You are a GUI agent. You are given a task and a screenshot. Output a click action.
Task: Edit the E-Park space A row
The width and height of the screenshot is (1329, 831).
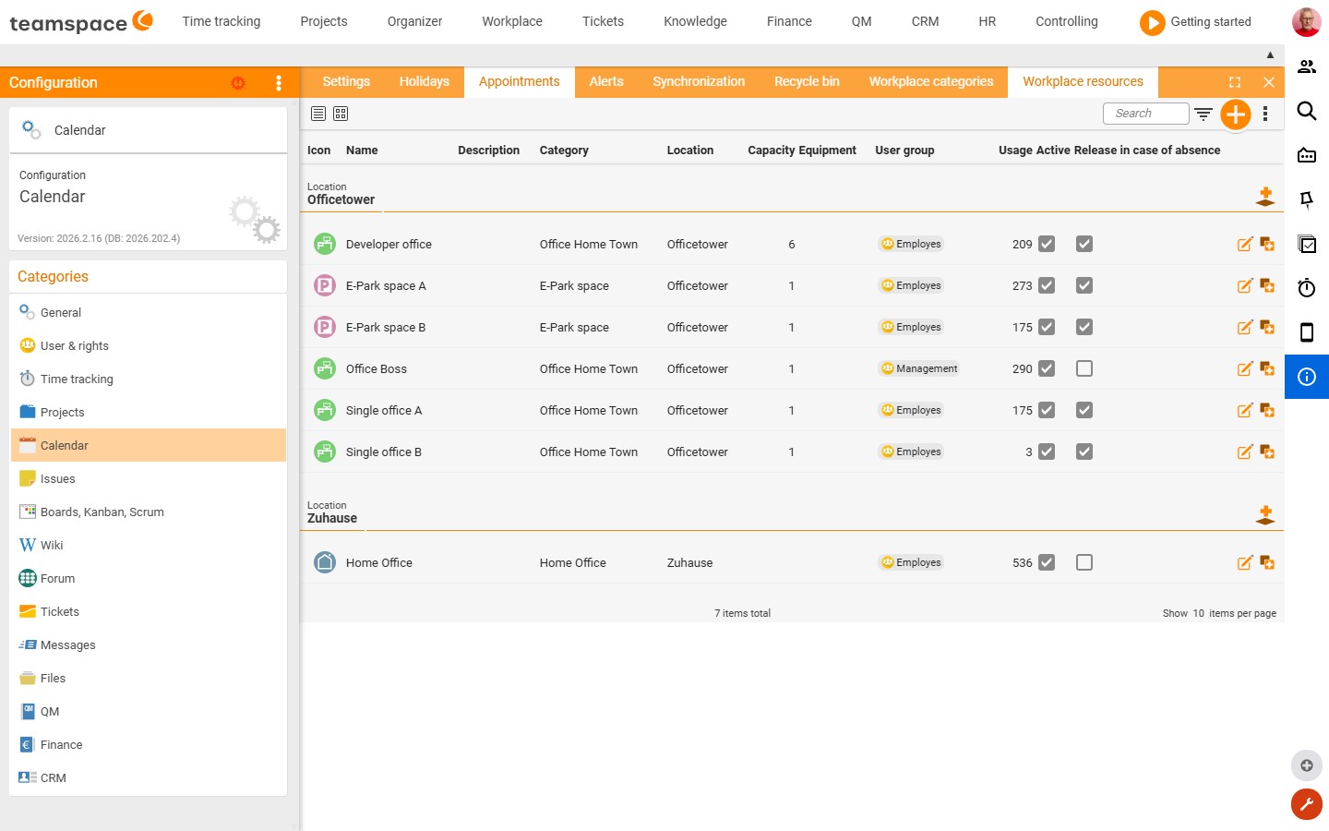click(x=1245, y=285)
